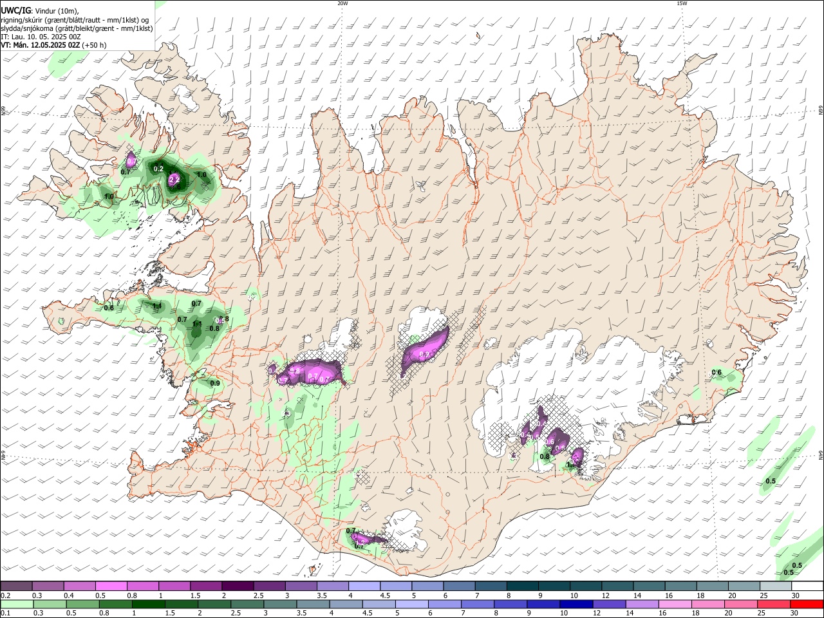Screen dimensions: 824x618
Task: Click the 'VT: Mán. 12.05.2025 02Z' valid time line
Action: (41, 45)
